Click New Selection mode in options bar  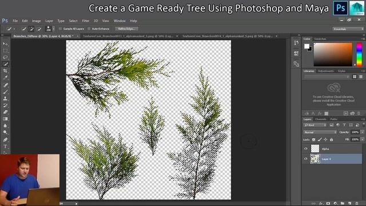(x=23, y=29)
